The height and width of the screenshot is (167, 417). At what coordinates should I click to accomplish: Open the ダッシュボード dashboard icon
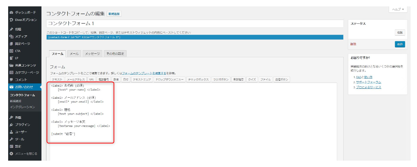click(11, 12)
